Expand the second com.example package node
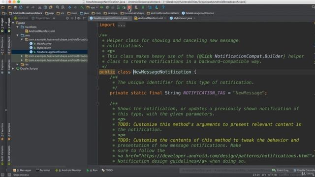 [22, 56]
